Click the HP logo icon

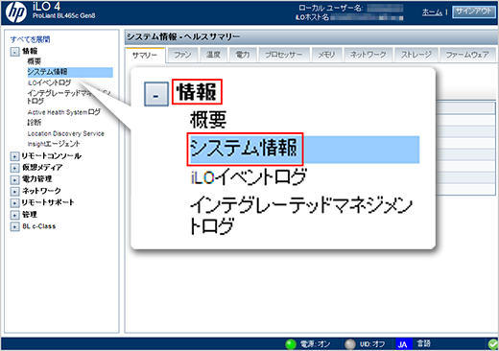(x=16, y=12)
